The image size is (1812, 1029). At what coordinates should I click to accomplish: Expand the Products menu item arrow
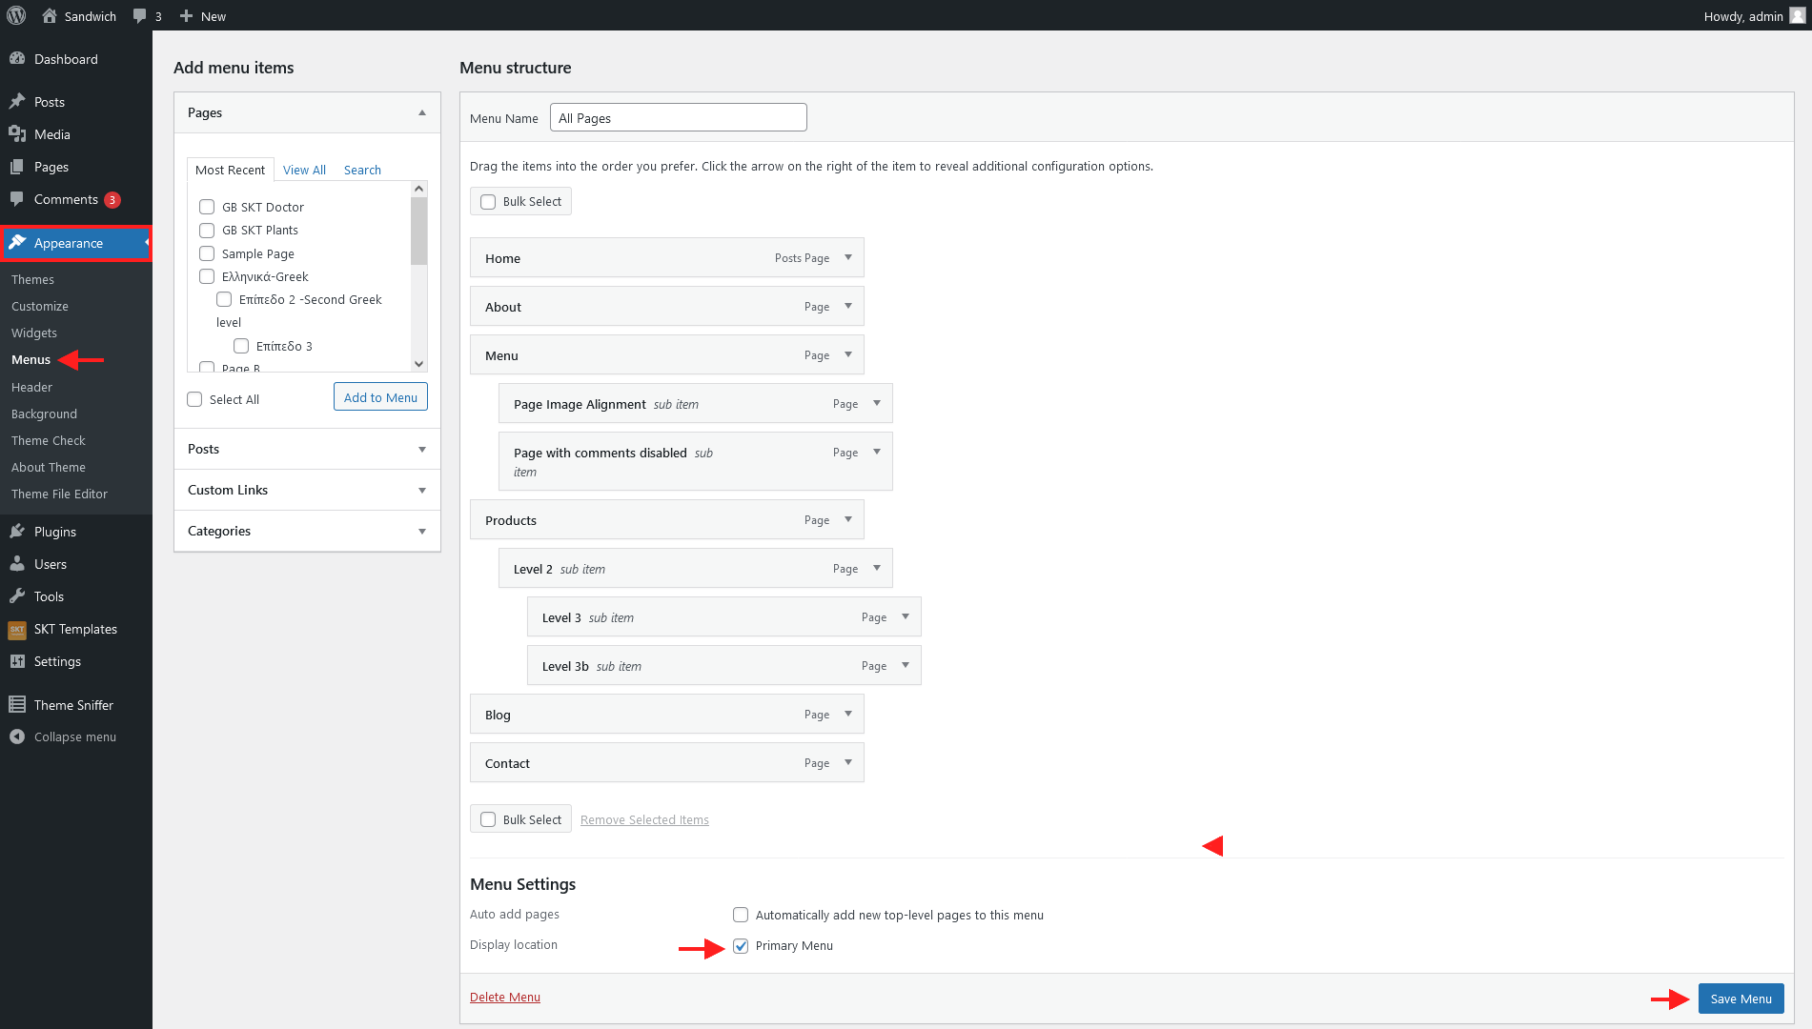click(x=848, y=519)
